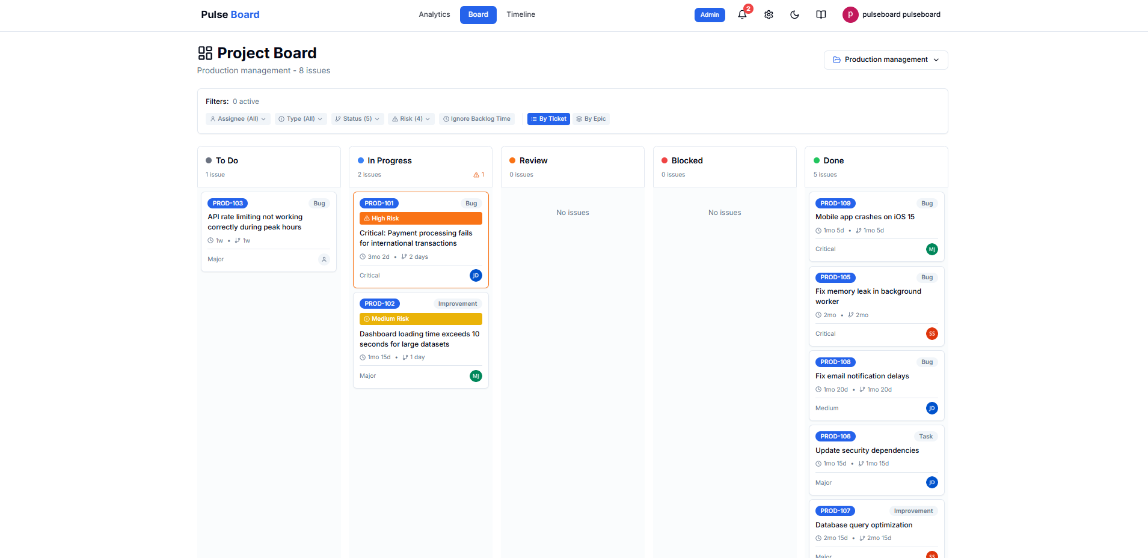The width and height of the screenshot is (1148, 558).
Task: Click the Project Board grid icon
Action: coord(204,53)
